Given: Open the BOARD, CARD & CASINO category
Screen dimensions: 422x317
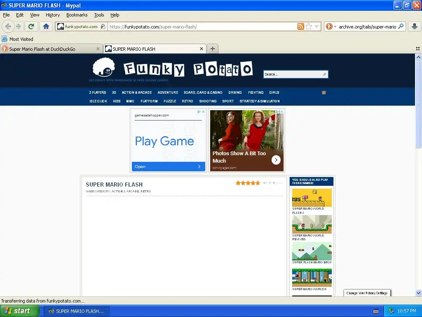Looking at the screenshot, I should click(x=203, y=92).
